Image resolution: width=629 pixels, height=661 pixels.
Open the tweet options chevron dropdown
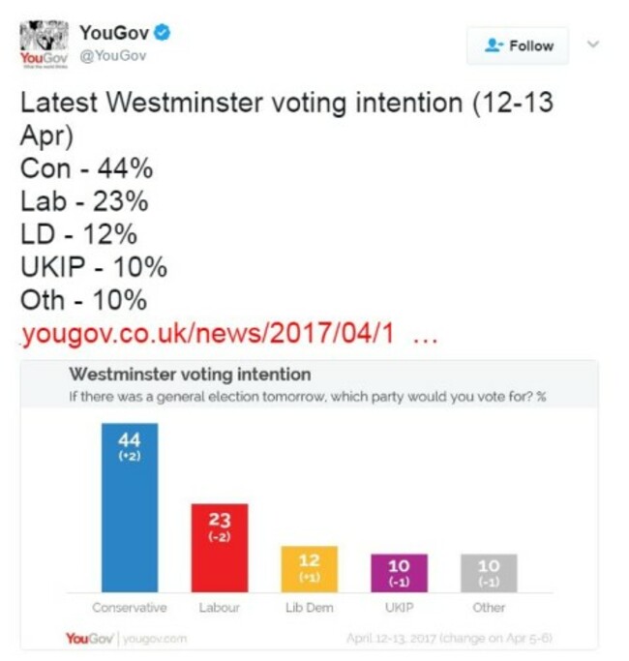593,44
